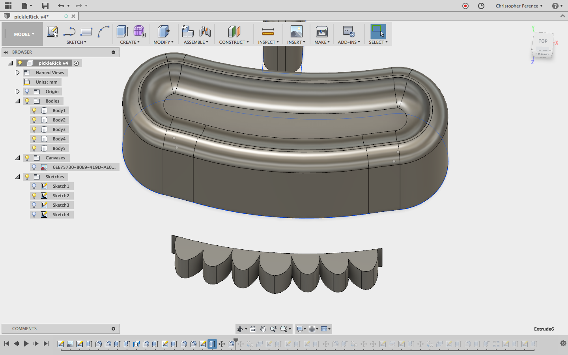Open the MODIFY menu
The height and width of the screenshot is (355, 568).
(x=163, y=42)
